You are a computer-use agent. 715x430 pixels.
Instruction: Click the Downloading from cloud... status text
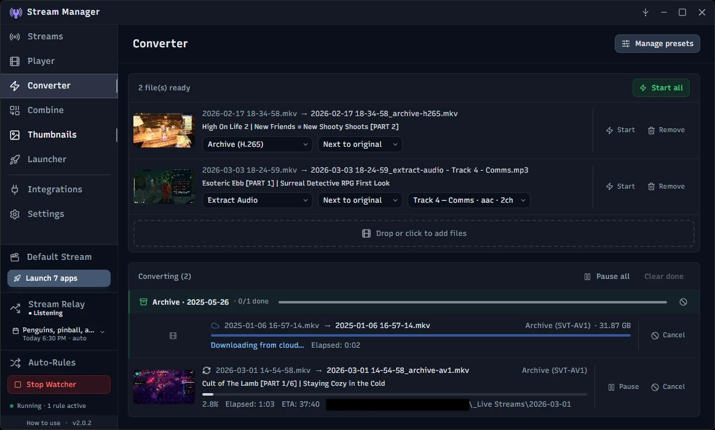257,345
